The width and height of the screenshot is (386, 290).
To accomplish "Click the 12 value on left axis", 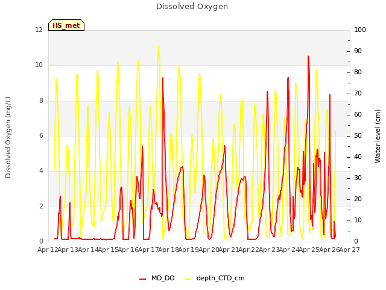I will tap(39, 30).
